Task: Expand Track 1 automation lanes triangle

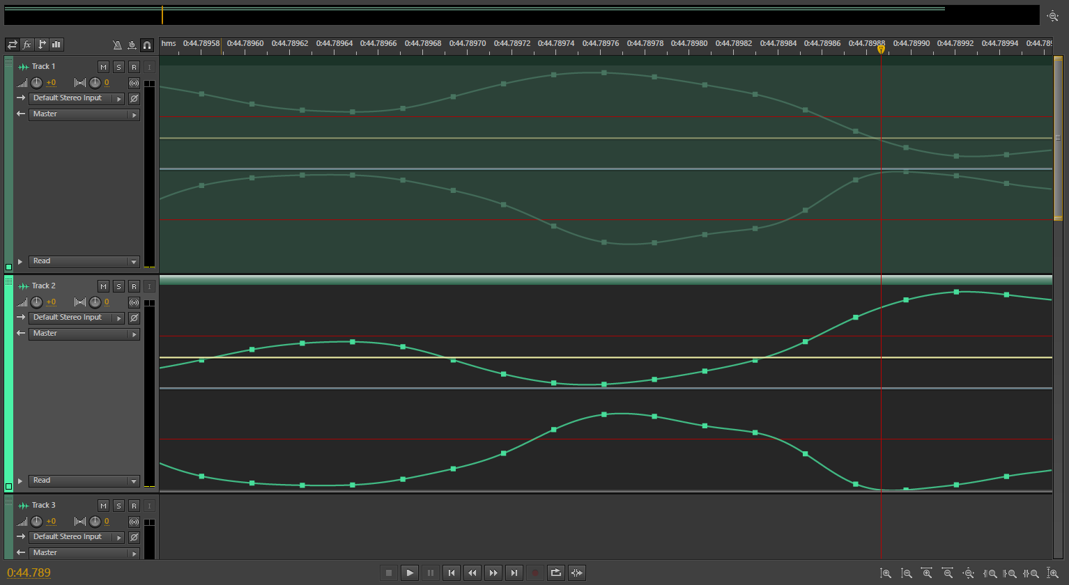Action: coord(20,262)
